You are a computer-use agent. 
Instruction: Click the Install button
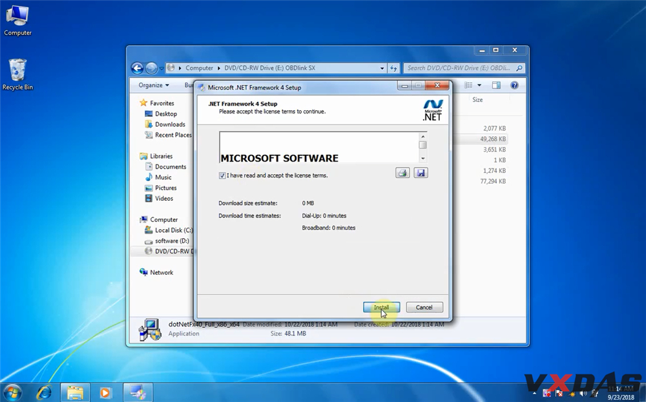click(x=381, y=307)
